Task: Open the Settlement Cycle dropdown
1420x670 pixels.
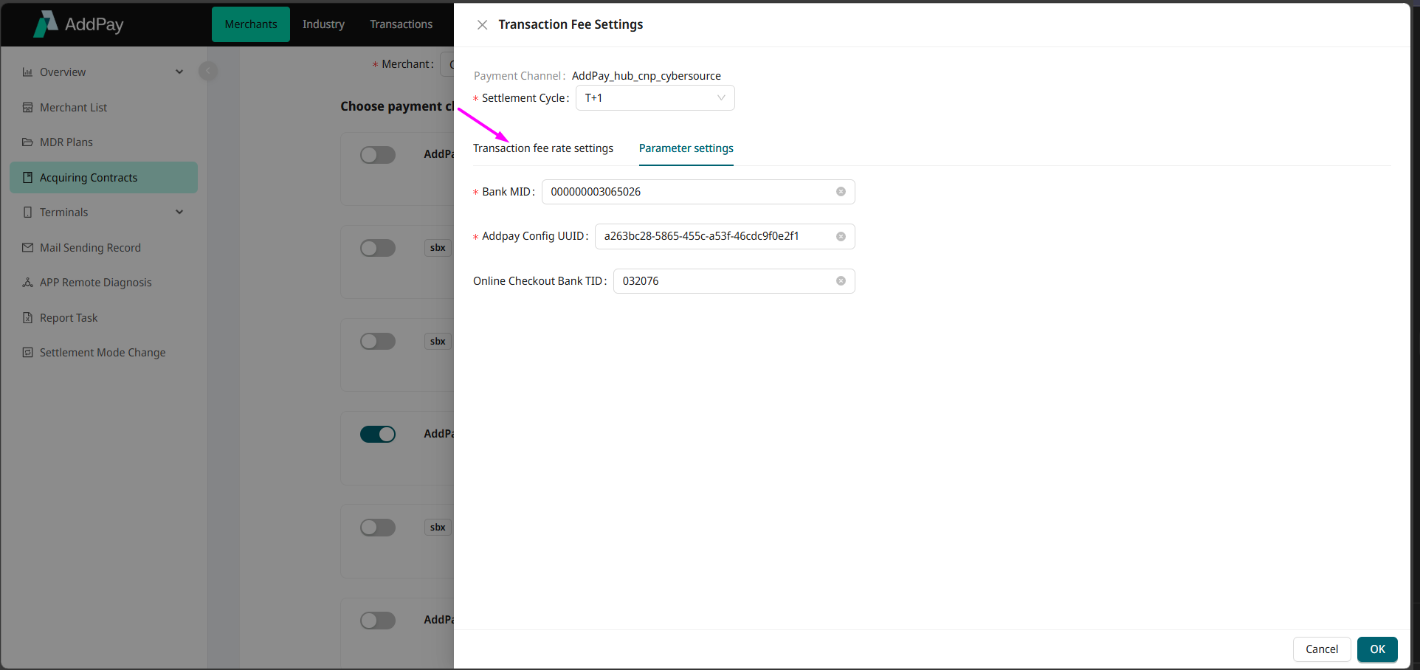Action: point(655,98)
